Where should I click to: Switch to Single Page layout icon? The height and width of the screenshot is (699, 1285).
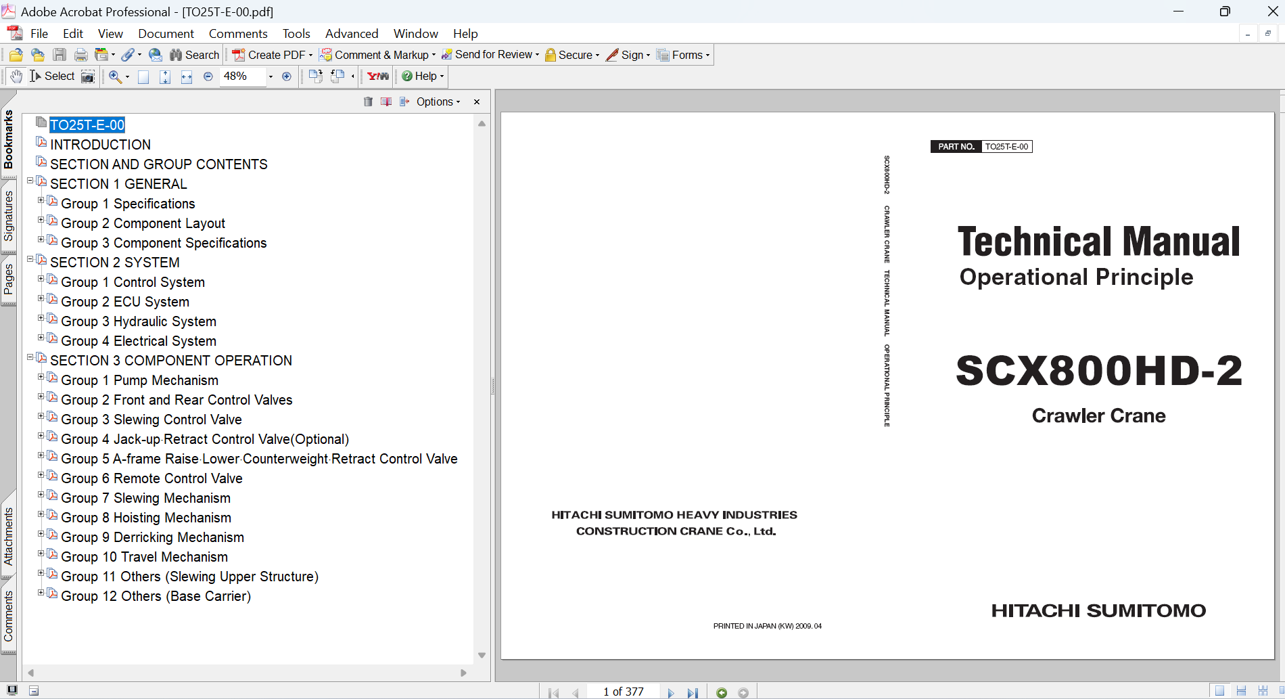(x=1219, y=691)
